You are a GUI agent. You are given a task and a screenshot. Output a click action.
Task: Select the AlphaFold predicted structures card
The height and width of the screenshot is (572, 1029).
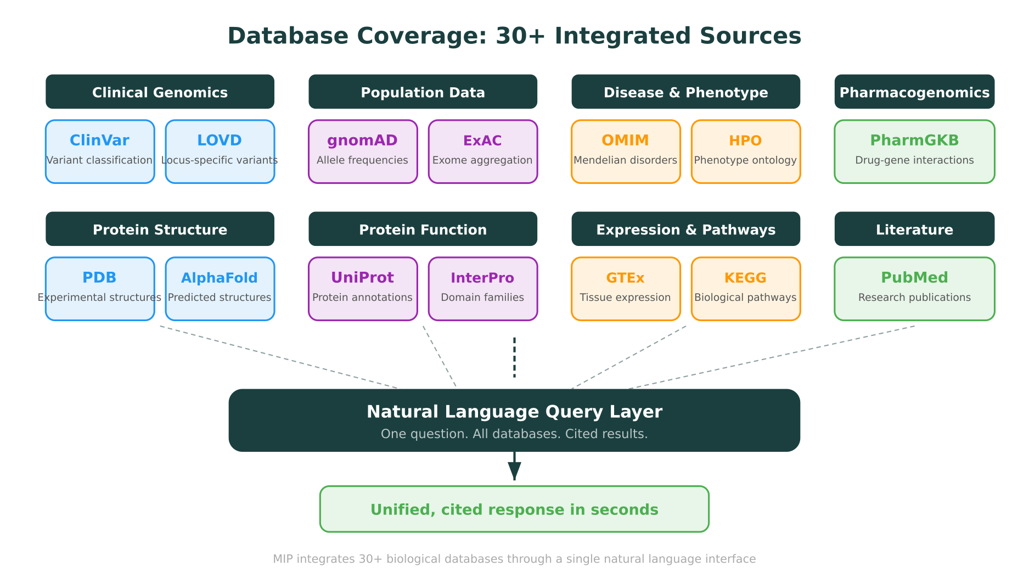click(220, 289)
